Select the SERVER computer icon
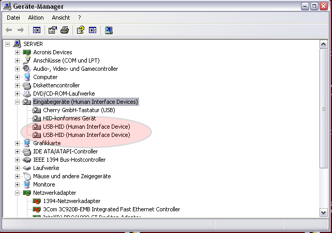The width and height of the screenshot is (332, 233). [x=17, y=44]
